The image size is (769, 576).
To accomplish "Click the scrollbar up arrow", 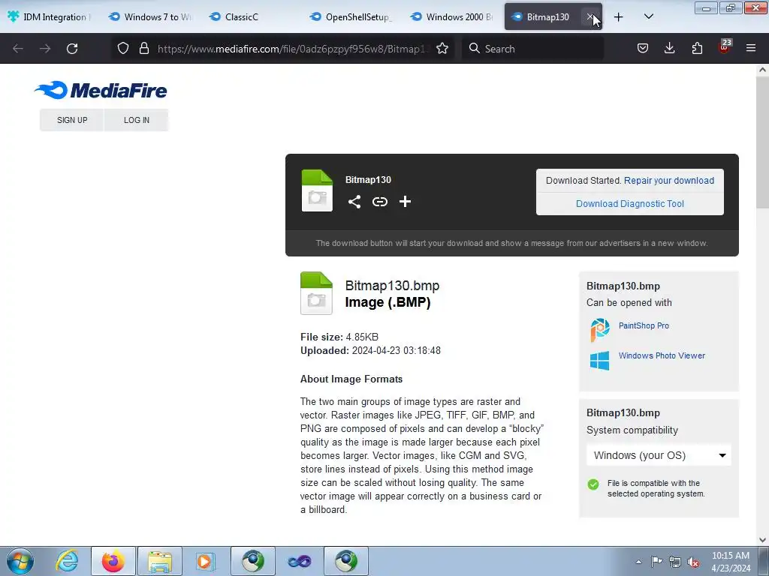I will pyautogui.click(x=762, y=70).
